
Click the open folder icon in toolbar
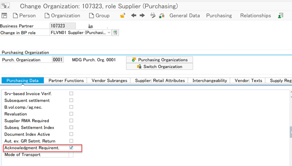(122, 15)
